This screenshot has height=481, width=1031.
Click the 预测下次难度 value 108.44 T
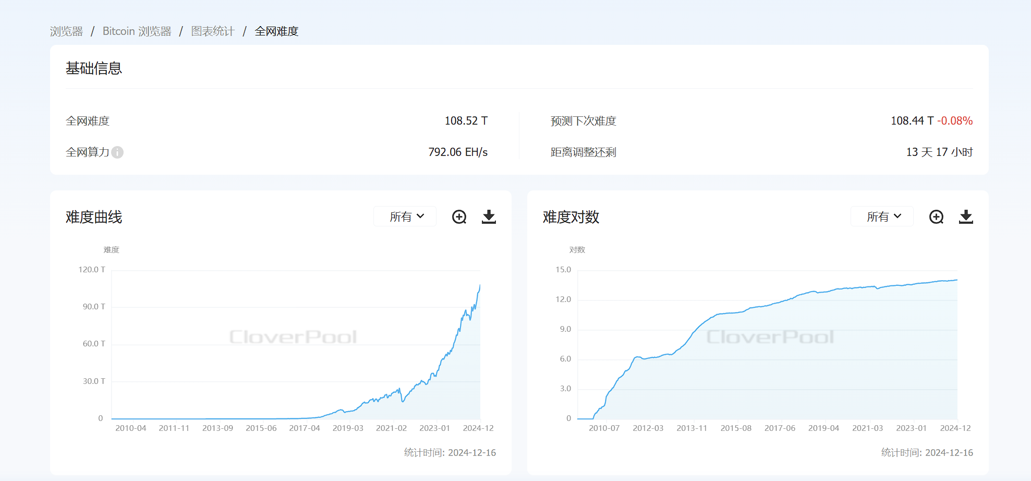click(x=912, y=121)
